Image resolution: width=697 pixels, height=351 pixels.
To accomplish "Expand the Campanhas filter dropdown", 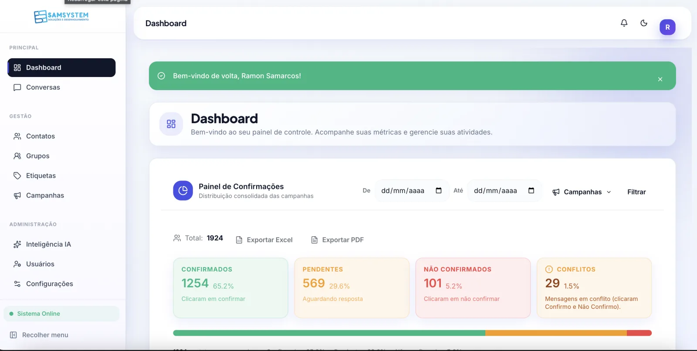I will click(582, 192).
